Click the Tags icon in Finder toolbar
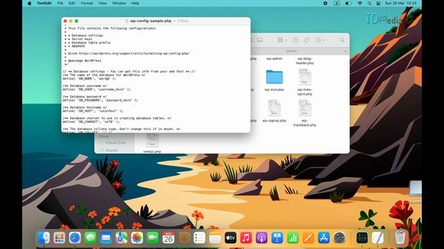444x249 pixels. (307, 40)
